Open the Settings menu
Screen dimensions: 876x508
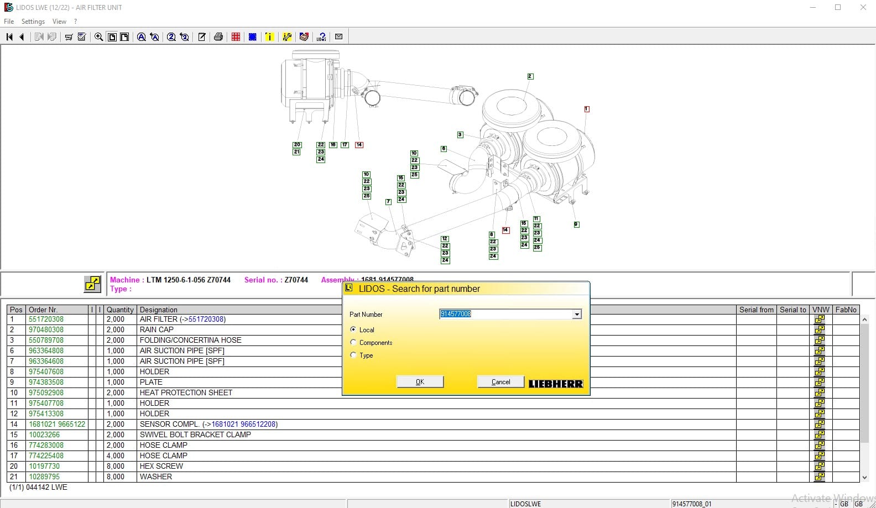pyautogui.click(x=33, y=22)
